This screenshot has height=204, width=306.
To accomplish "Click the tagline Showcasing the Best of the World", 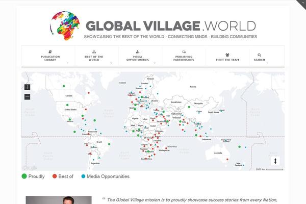I will 170,37.
